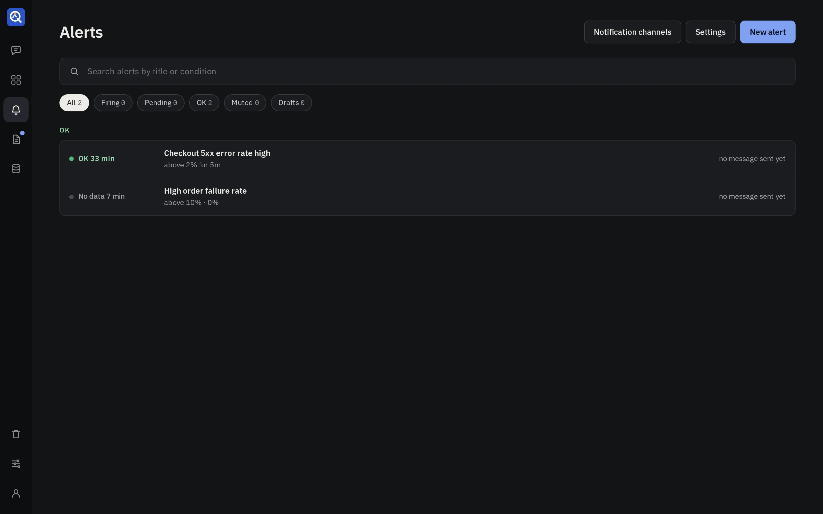The image size is (823, 514).
Task: Filter alerts by Firing
Action: (113, 103)
